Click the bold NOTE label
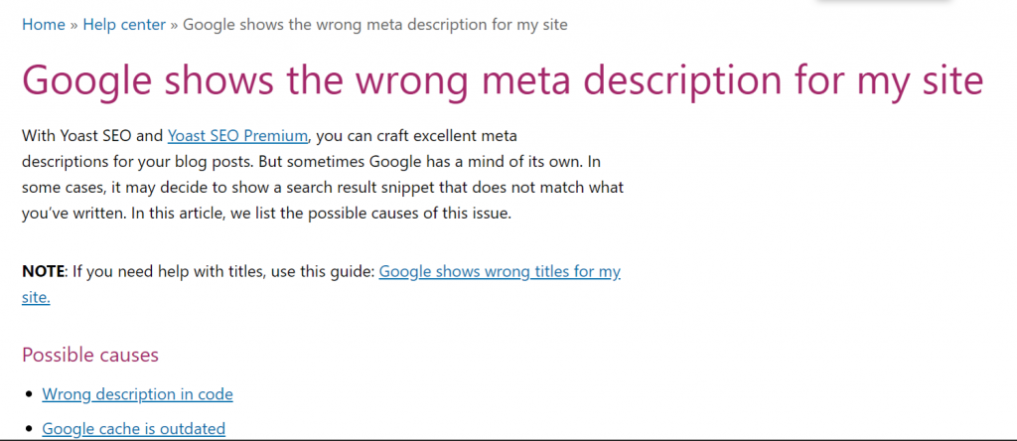1017x441 pixels. pos(44,271)
